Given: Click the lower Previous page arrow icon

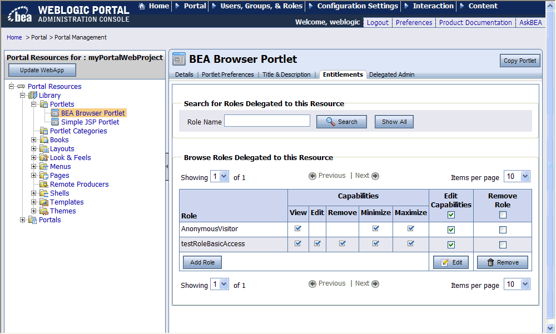Looking at the screenshot, I should (x=312, y=283).
